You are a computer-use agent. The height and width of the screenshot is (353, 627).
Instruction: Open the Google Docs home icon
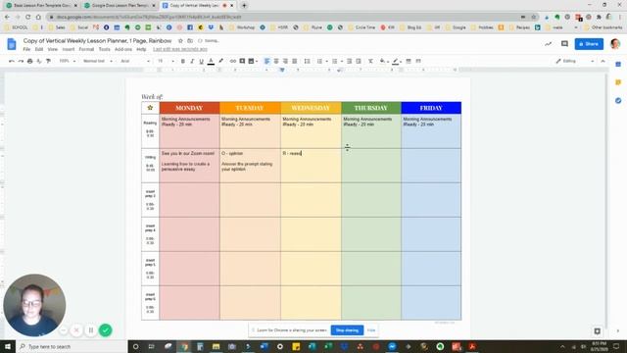(x=12, y=44)
